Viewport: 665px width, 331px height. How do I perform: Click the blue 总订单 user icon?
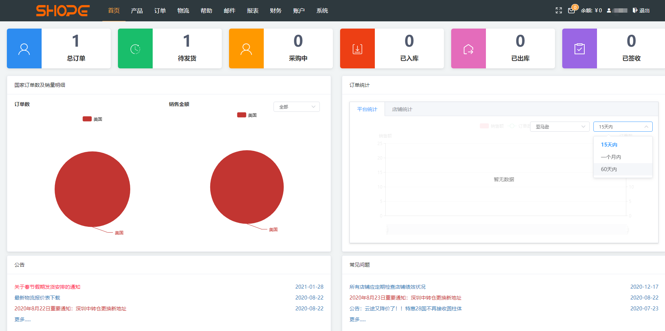[24, 48]
